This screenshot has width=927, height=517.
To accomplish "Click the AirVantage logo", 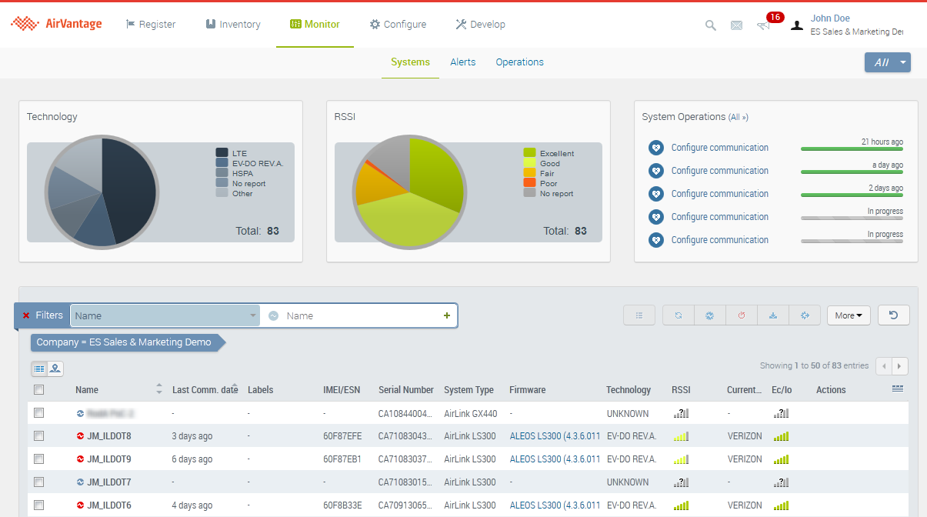I will pos(56,24).
